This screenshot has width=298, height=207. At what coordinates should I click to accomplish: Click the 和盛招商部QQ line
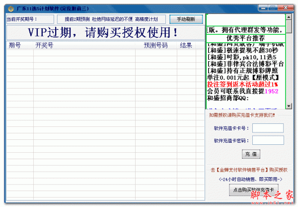click(x=228, y=98)
